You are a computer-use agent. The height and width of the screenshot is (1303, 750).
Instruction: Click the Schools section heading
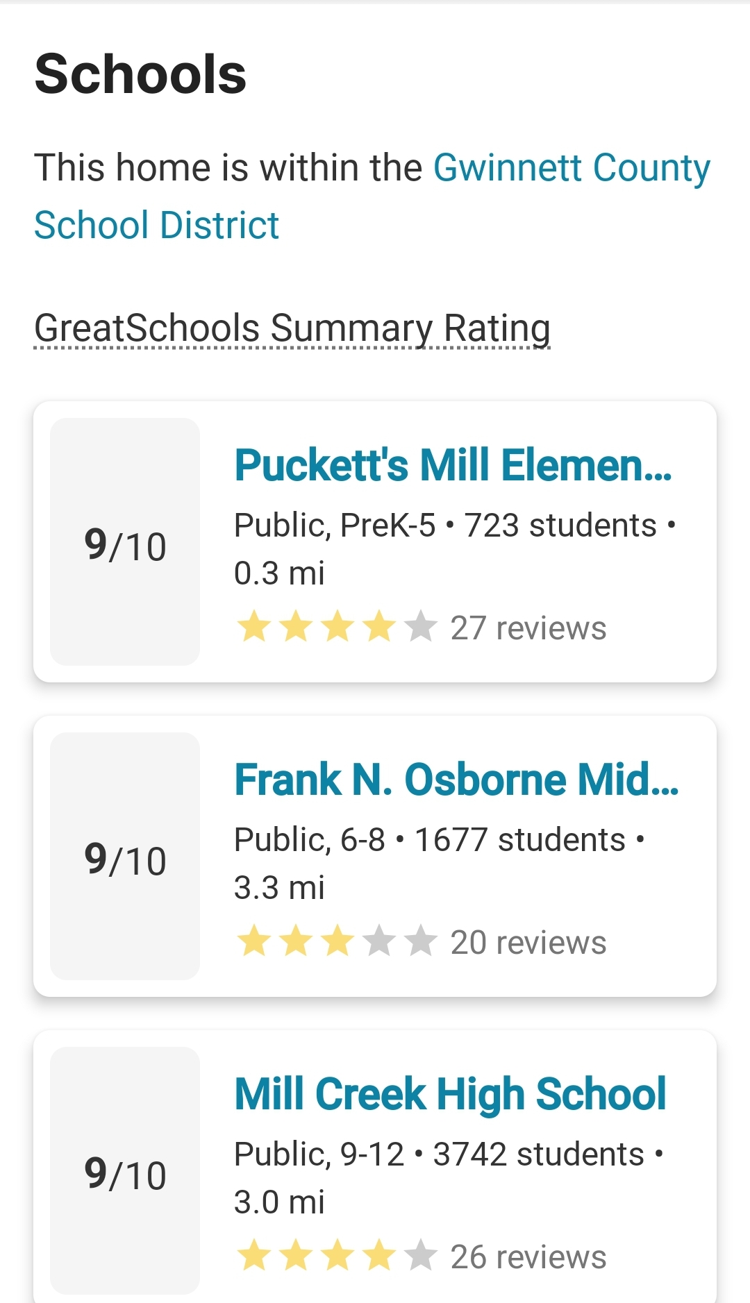(x=140, y=74)
